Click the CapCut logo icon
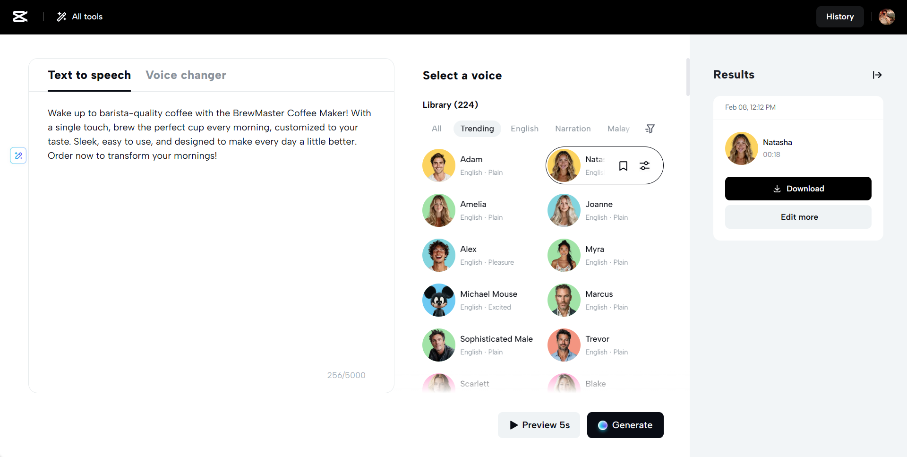Screen dimensions: 907x457 pos(20,17)
